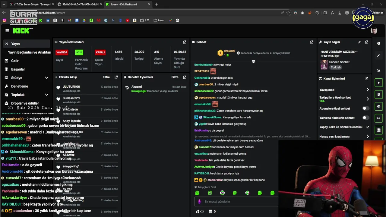Click the pencil icon in right sidebar
The height and width of the screenshot is (217, 386).
[x=379, y=55]
